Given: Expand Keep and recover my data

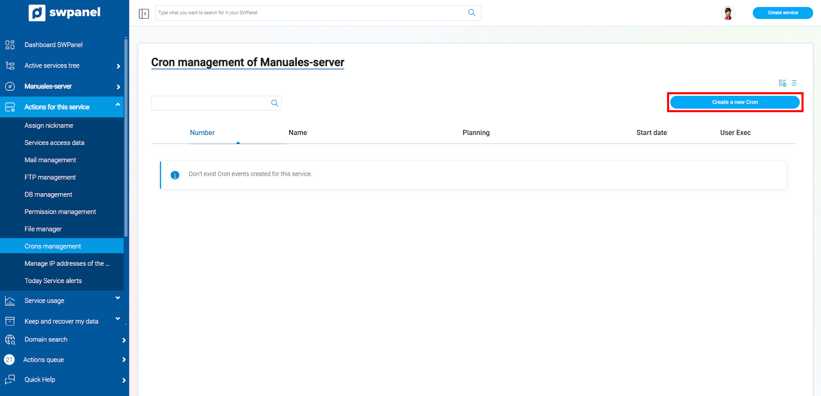Looking at the screenshot, I should tap(118, 319).
